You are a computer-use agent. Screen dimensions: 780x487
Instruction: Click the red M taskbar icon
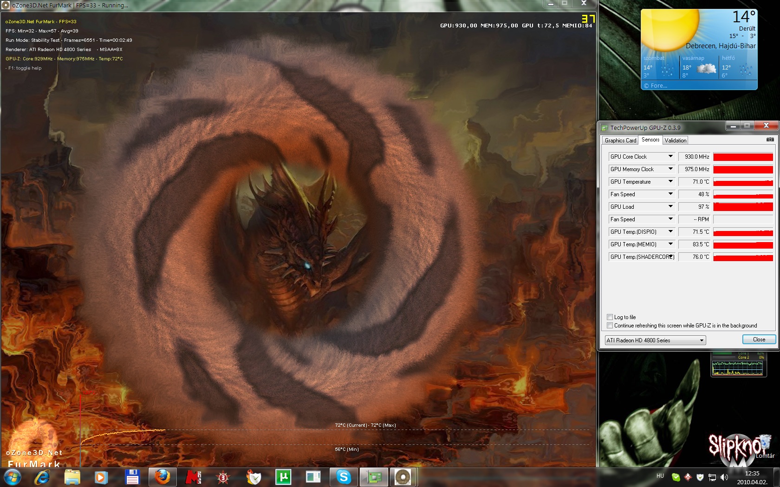click(193, 477)
